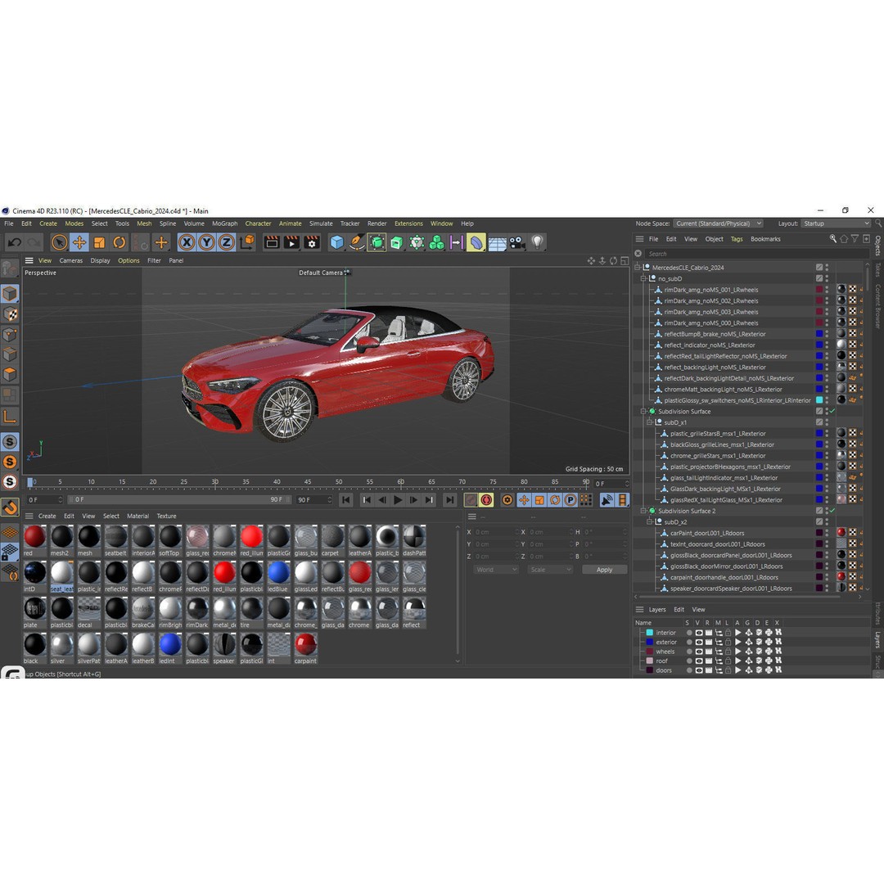Toggle the Y axis lock
The width and height of the screenshot is (884, 884).
coord(206,242)
